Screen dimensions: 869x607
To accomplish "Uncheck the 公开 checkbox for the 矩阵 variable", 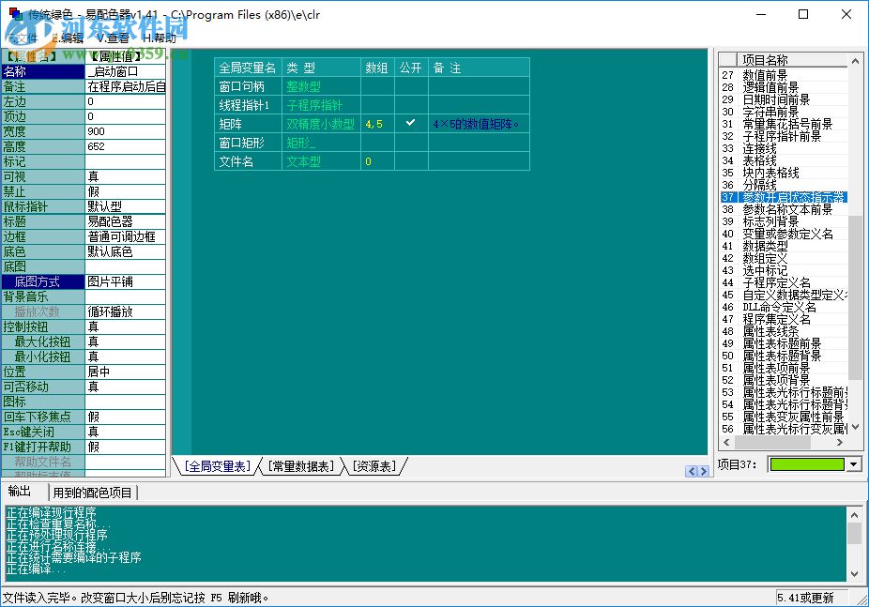I will click(410, 123).
